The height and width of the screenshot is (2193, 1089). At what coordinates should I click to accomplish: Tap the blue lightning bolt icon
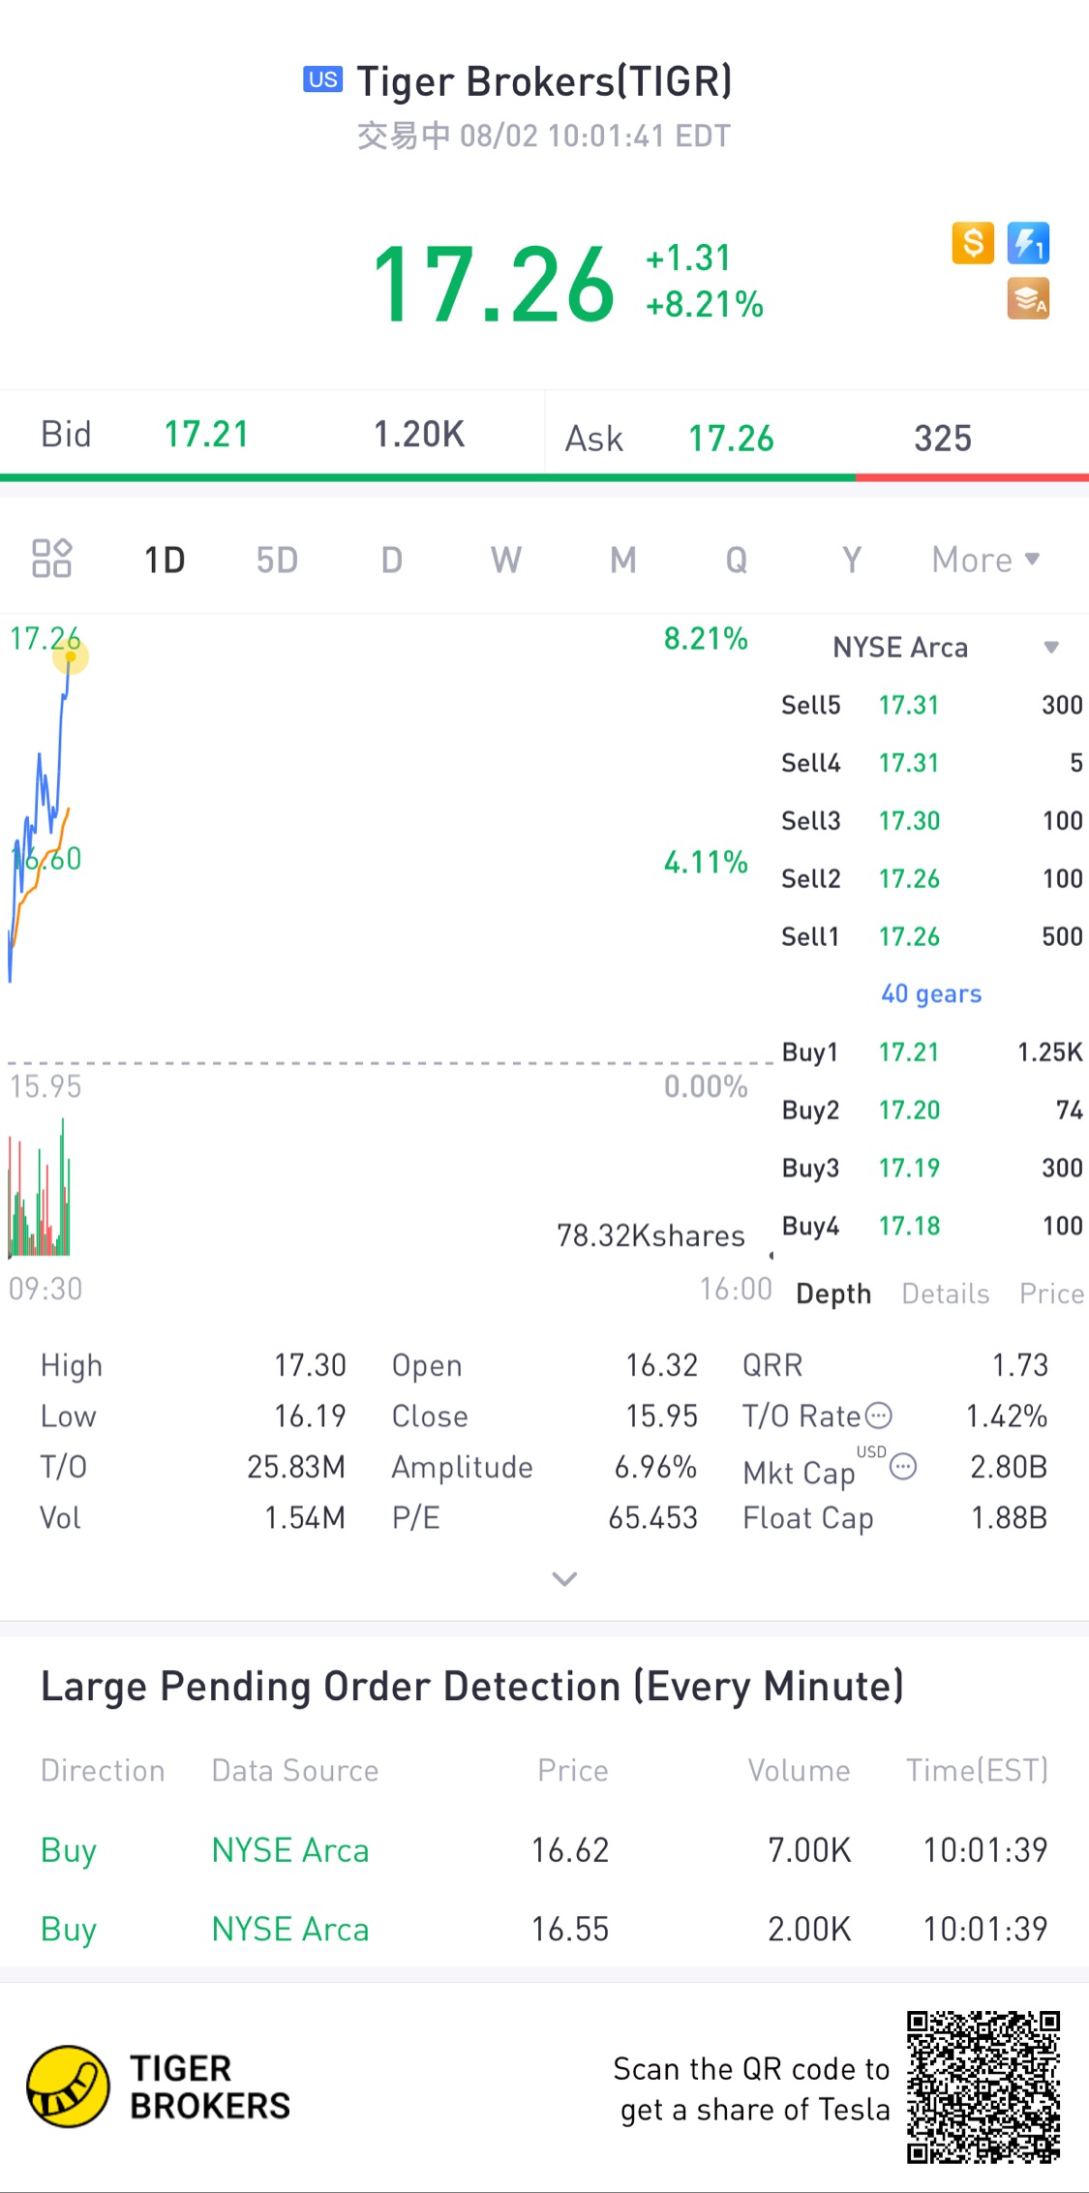pyautogui.click(x=1028, y=243)
